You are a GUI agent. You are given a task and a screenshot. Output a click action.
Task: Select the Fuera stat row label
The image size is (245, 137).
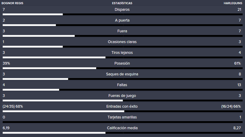point(122,31)
